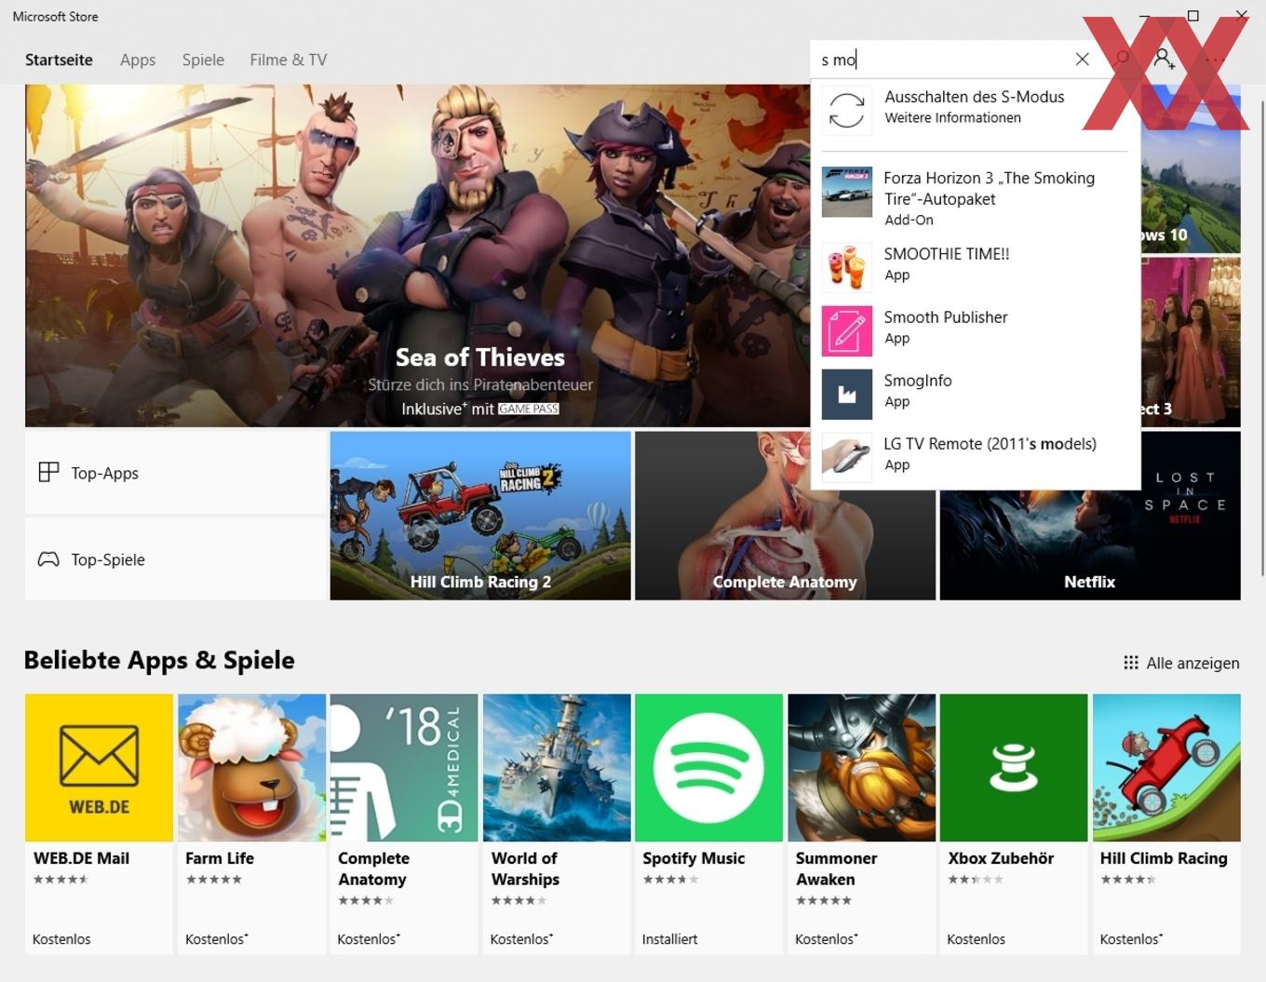Click the S-Modus switch-out refresh icon
Viewport: 1266px width, 982px height.
pos(846,111)
